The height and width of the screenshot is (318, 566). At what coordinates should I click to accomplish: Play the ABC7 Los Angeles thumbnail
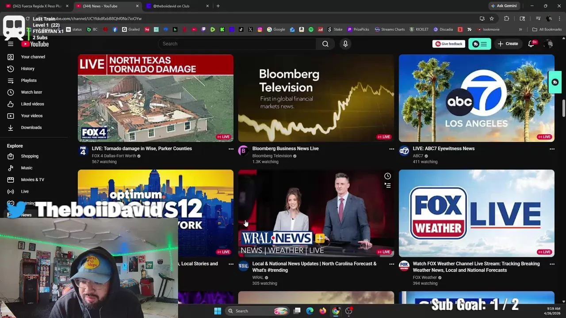(477, 98)
